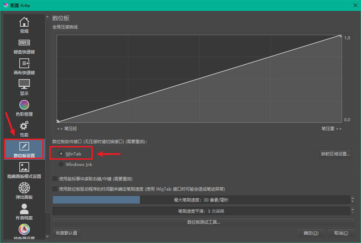Select the Windows Ink radio button
361x243 pixels.
click(x=61, y=164)
